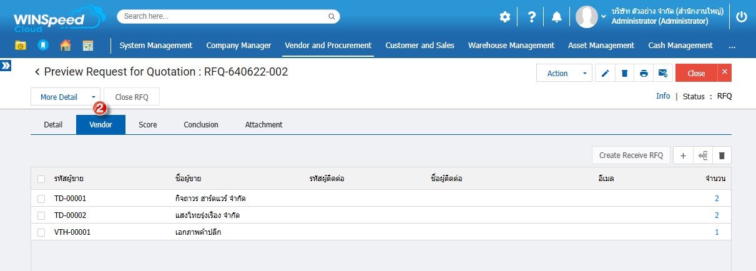Click the Create Receive RFQ button
The width and height of the screenshot is (756, 271).
pyautogui.click(x=631, y=155)
